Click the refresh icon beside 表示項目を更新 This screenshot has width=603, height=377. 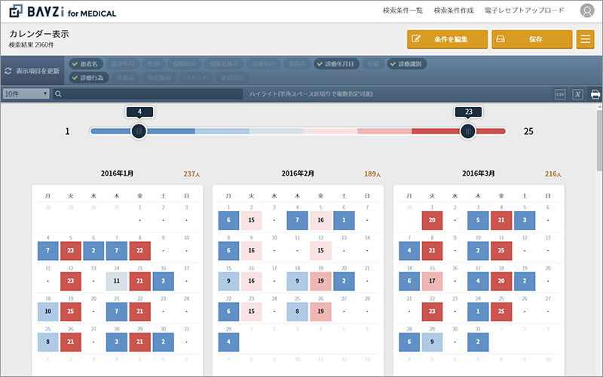click(x=8, y=71)
